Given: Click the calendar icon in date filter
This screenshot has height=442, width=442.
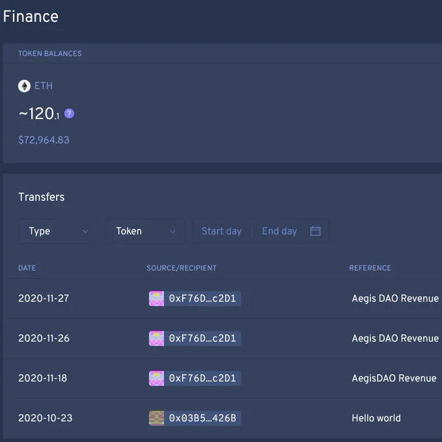Looking at the screenshot, I should tap(315, 231).
